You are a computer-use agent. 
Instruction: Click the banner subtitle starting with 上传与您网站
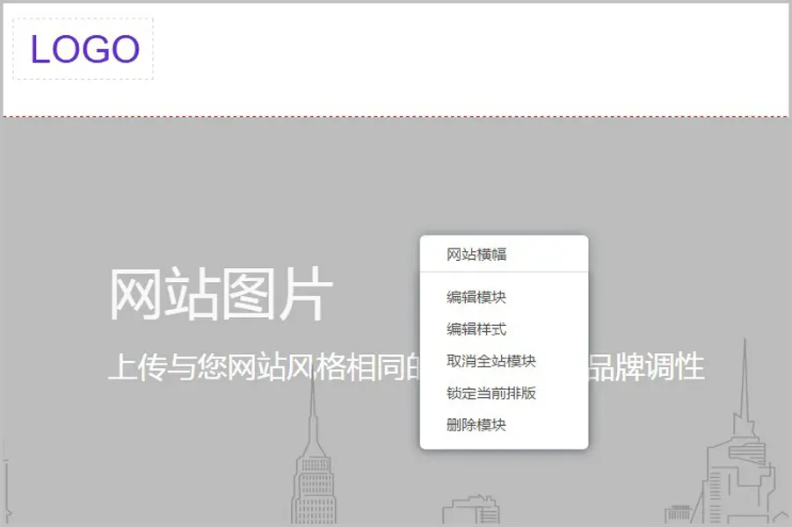[264, 366]
